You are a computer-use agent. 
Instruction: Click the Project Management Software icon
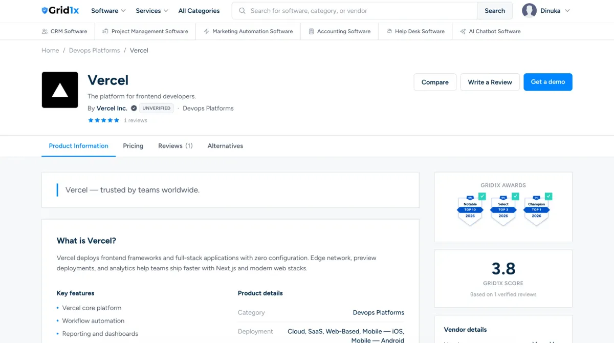(105, 31)
